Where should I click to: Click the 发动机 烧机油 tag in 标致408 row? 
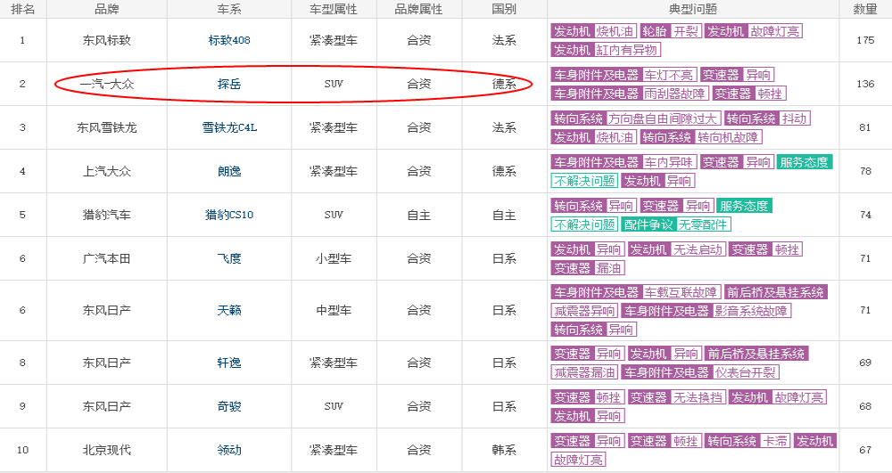point(593,31)
